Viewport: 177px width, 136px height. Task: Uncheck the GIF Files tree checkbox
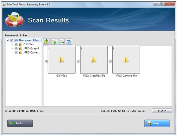tap(16, 44)
